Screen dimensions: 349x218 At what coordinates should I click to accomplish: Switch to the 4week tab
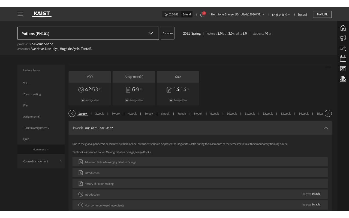pyautogui.click(x=132, y=114)
